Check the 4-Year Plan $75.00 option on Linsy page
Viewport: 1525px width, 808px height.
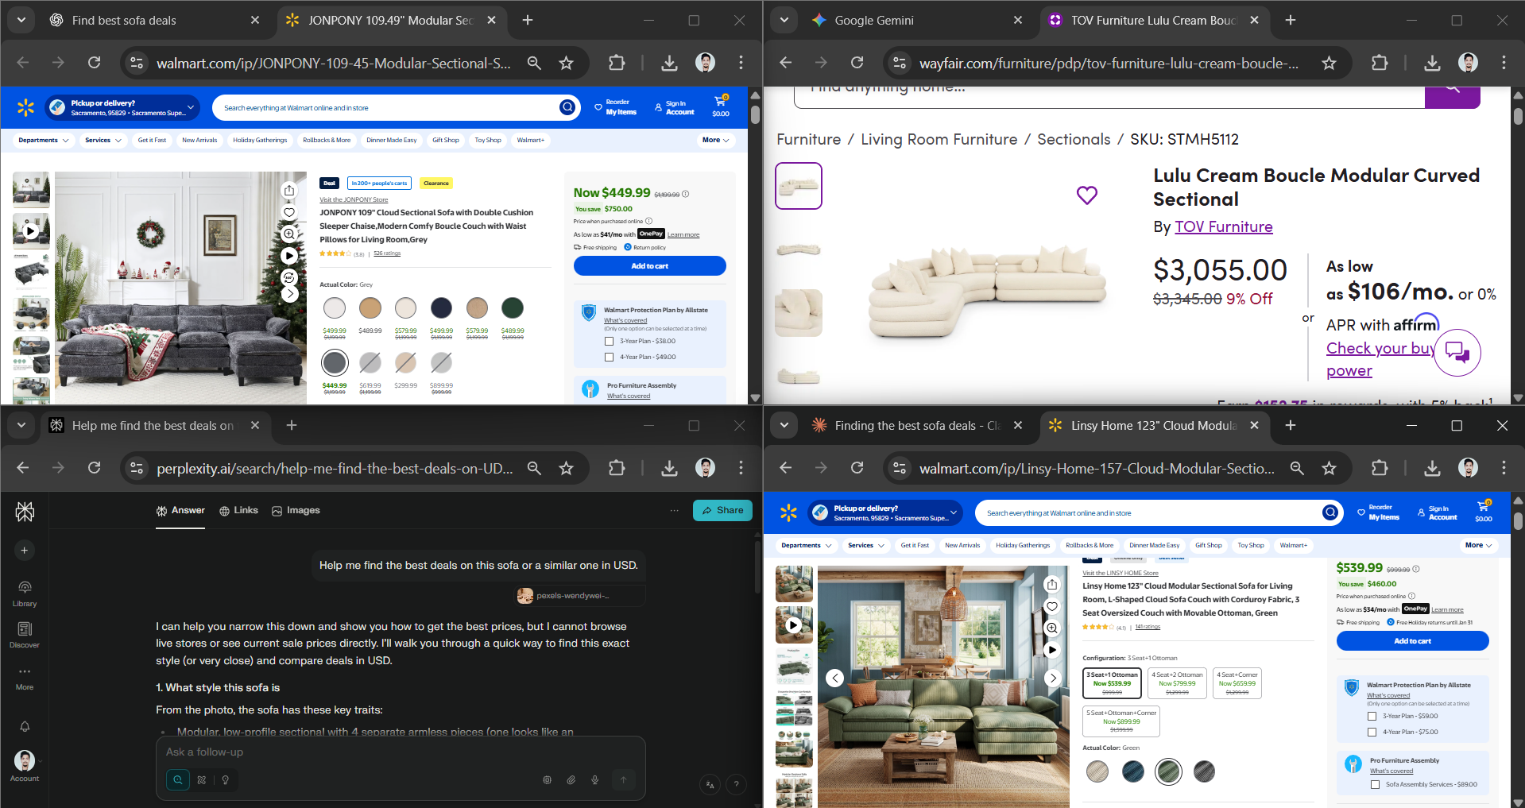coord(1372,731)
